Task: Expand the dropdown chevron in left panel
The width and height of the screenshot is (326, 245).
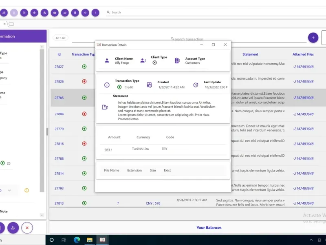Action: 9,190
